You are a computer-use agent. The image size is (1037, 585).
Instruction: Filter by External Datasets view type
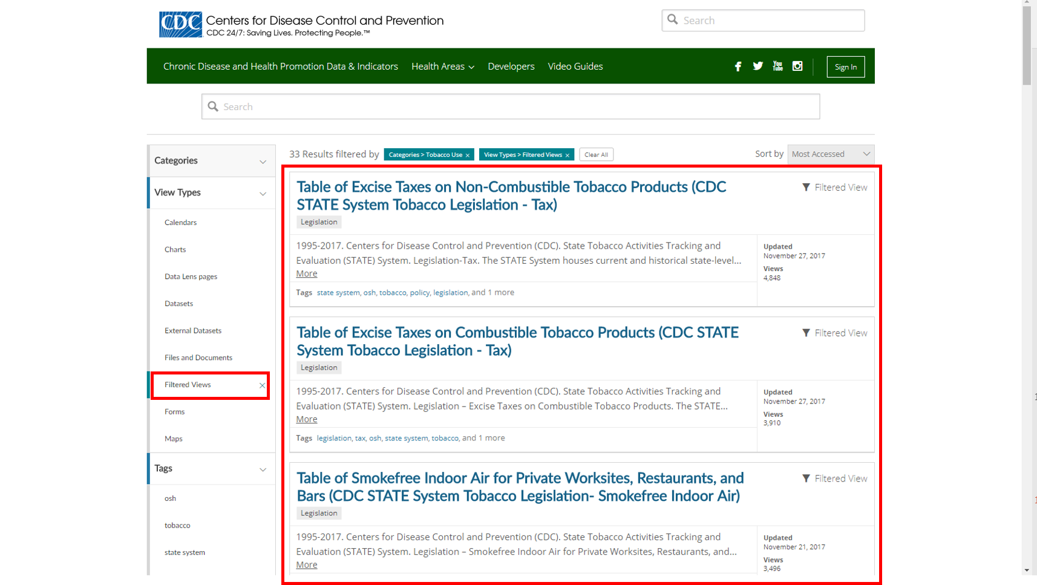(x=193, y=331)
